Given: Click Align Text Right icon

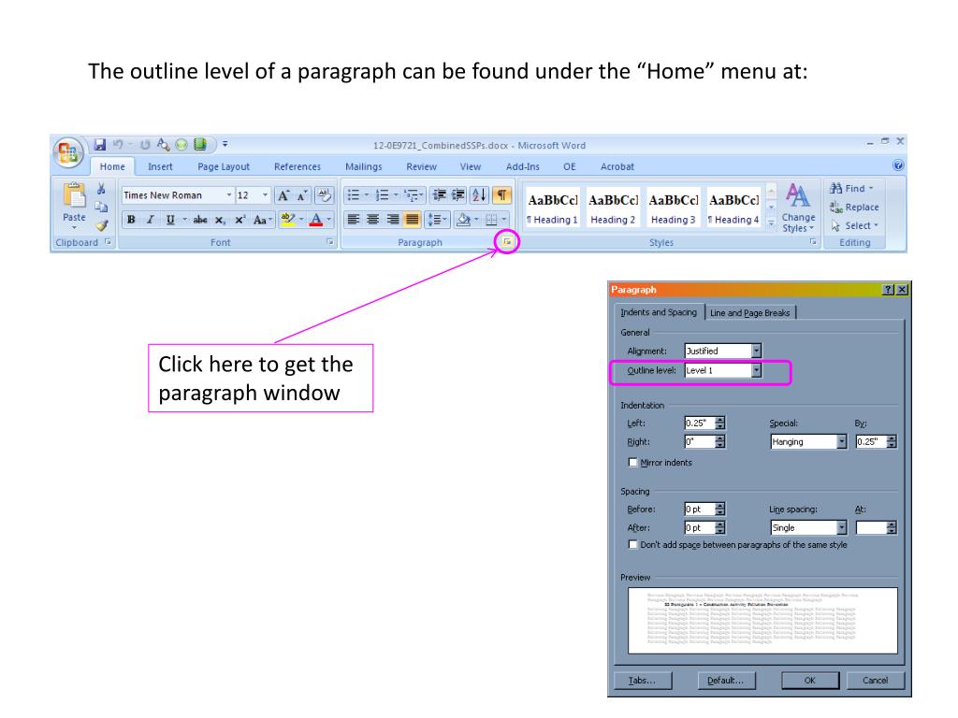Looking at the screenshot, I should [x=393, y=220].
